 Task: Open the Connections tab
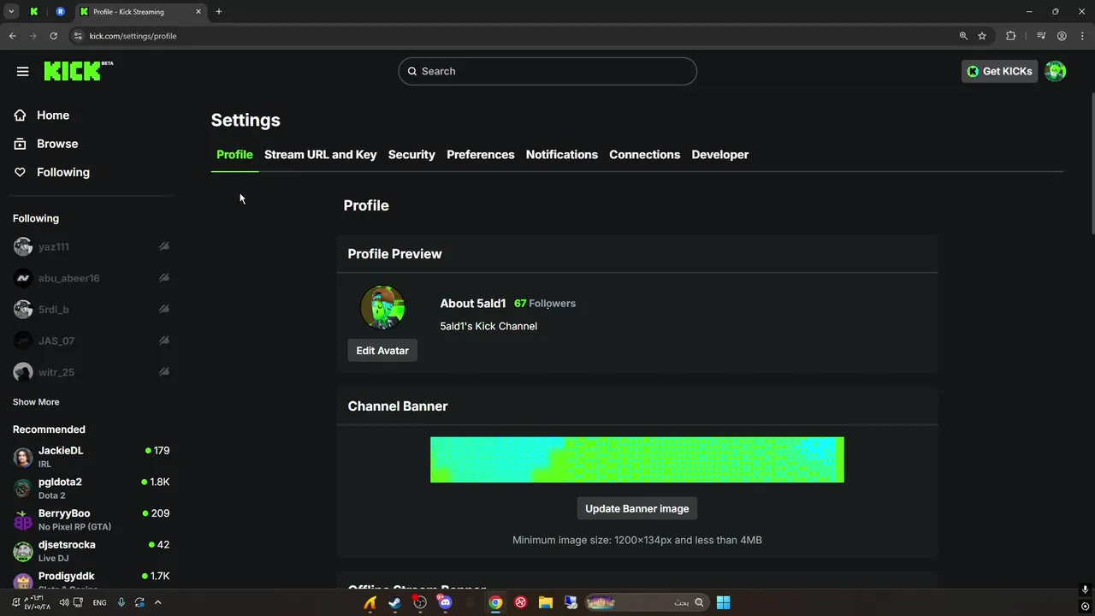click(644, 155)
